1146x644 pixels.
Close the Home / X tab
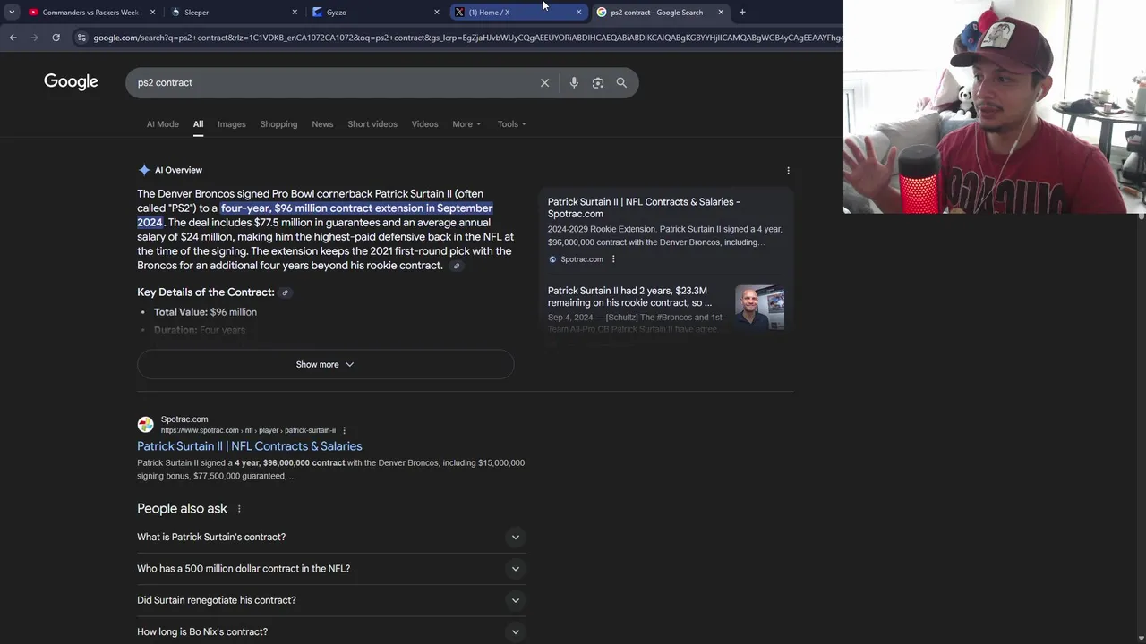[x=578, y=12]
